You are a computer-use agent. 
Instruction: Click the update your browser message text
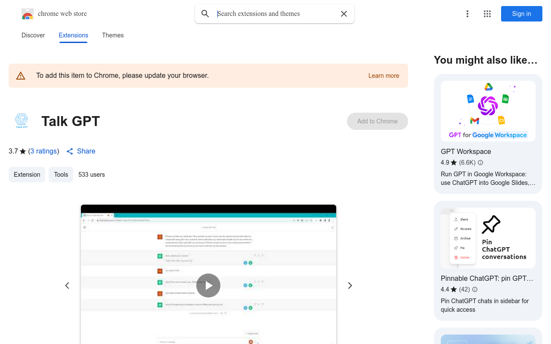point(122,75)
